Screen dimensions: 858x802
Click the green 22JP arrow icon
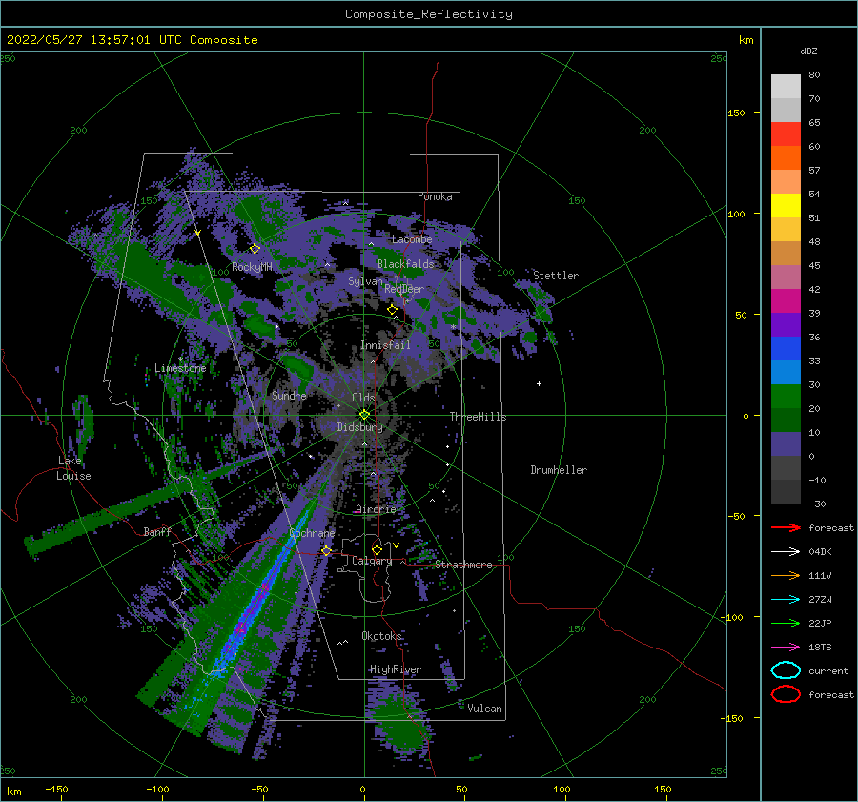[786, 623]
